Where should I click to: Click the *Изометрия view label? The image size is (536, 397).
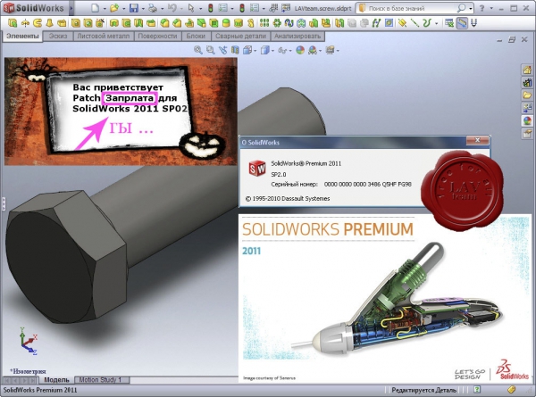click(x=28, y=371)
